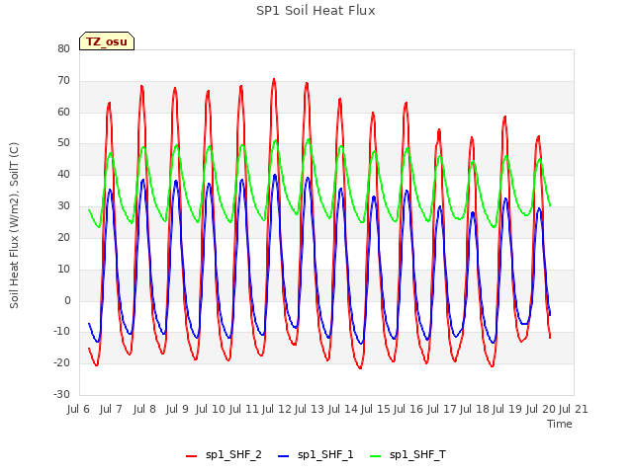Click the Jul 17 tick label
This screenshot has width=633, height=474.
click(441, 409)
